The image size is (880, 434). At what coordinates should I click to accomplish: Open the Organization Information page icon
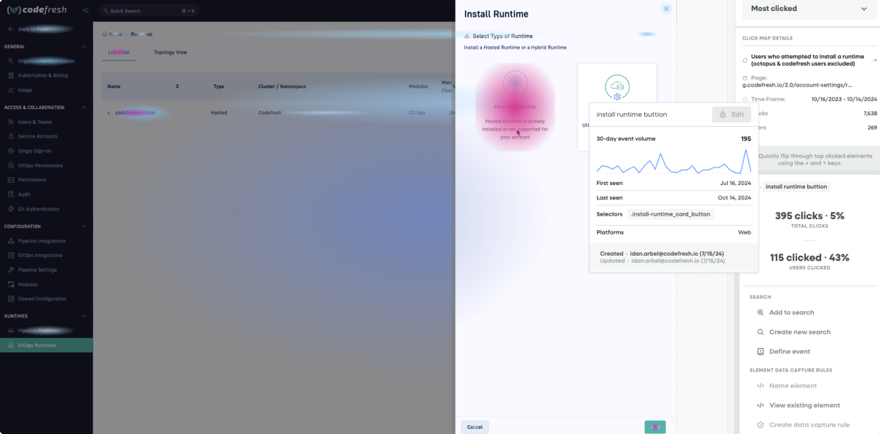pos(11,61)
